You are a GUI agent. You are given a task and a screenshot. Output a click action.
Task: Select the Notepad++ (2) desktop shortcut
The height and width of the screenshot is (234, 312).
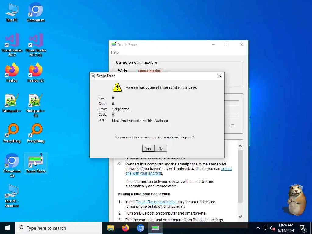(36, 105)
